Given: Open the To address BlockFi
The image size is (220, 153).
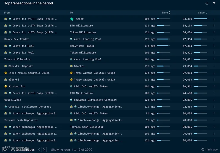Looking at the screenshot, I should 79,66.
